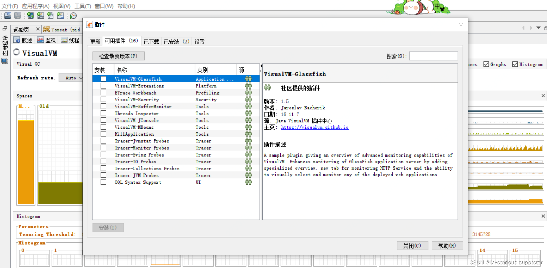Open the 监视 tab

[46, 40]
